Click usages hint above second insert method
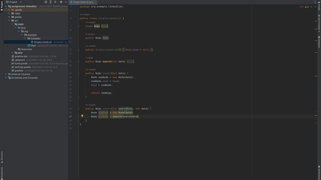The width and height of the screenshot is (321, 180). 90,104
